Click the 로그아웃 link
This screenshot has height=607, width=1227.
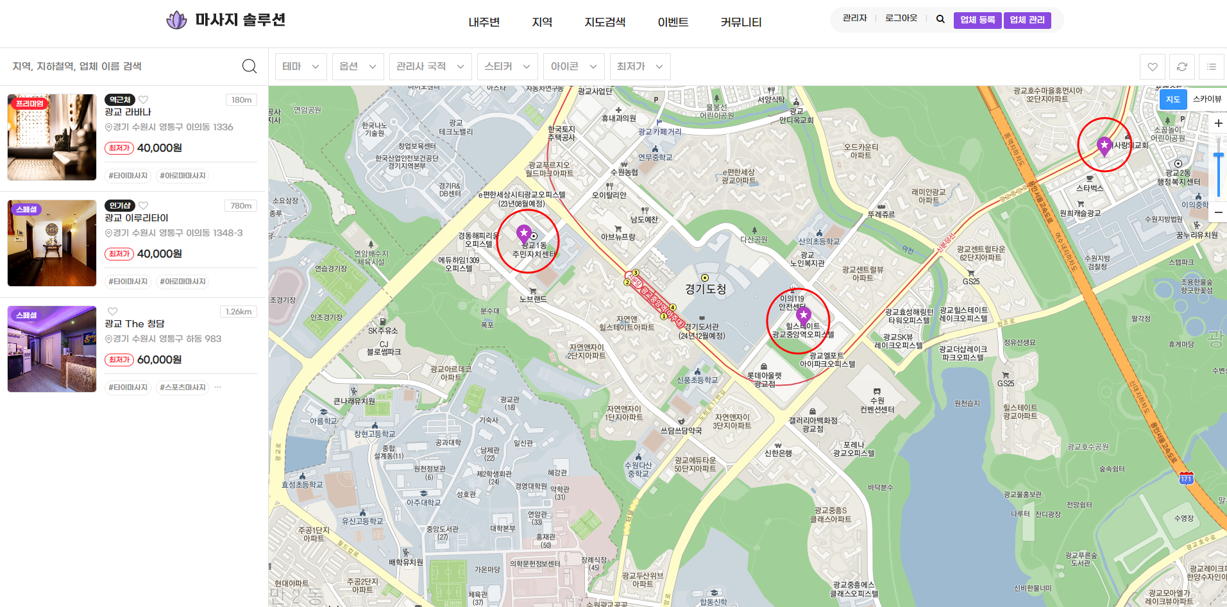click(901, 19)
